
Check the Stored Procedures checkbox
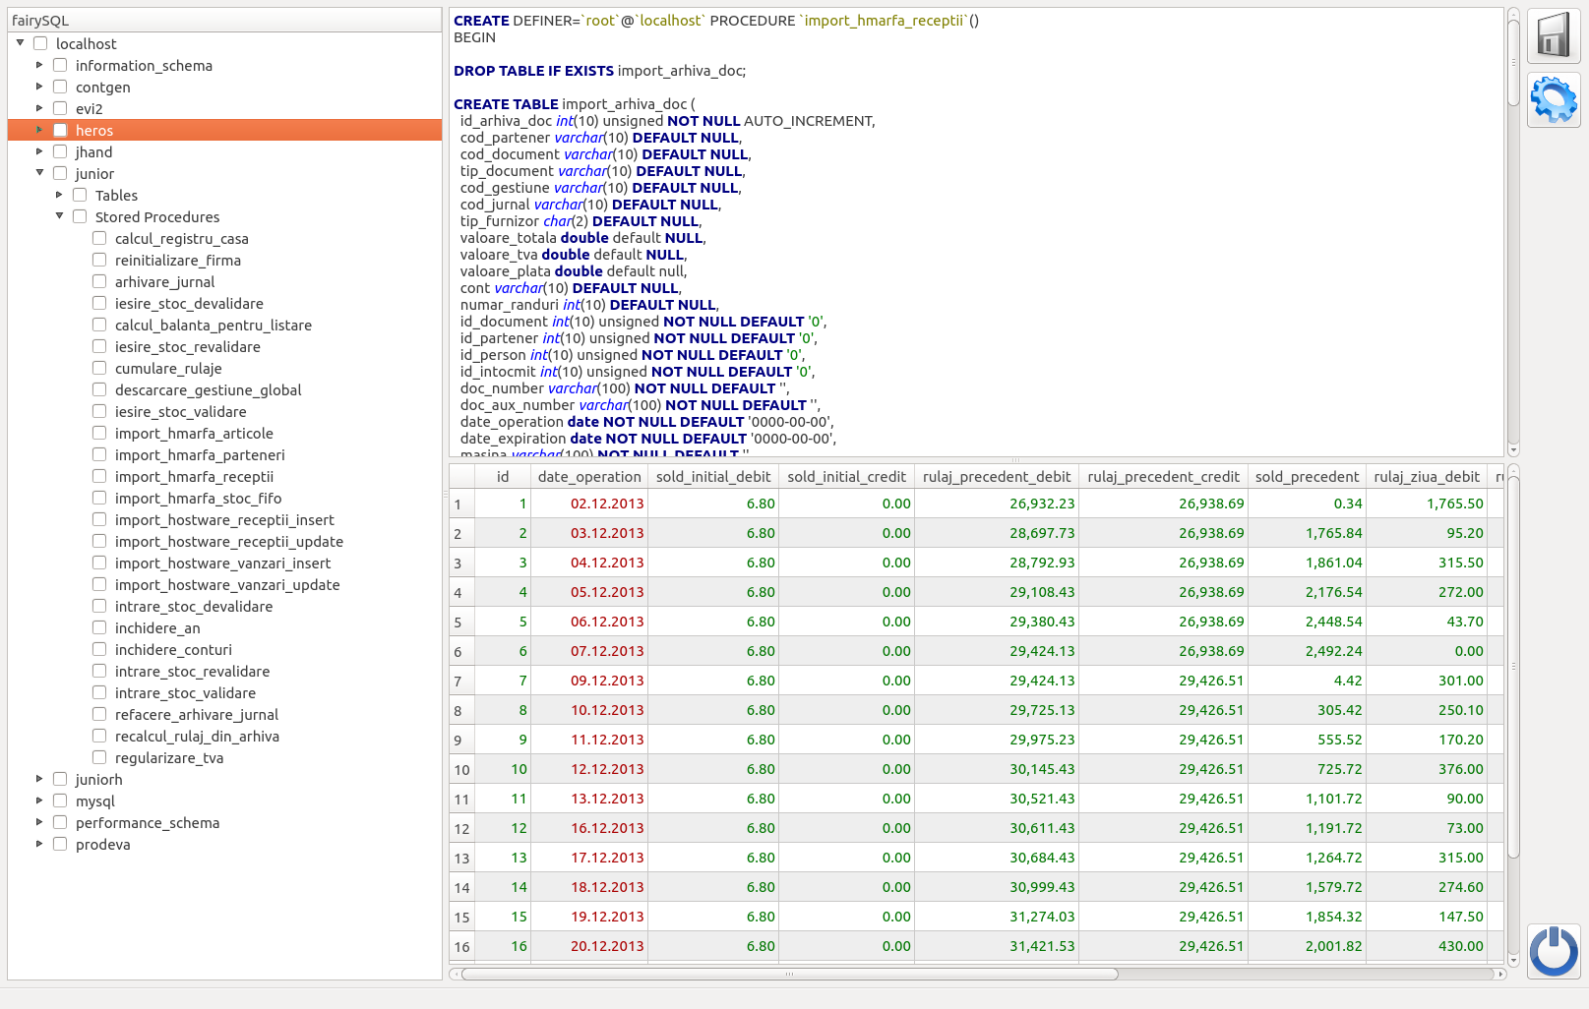80,216
